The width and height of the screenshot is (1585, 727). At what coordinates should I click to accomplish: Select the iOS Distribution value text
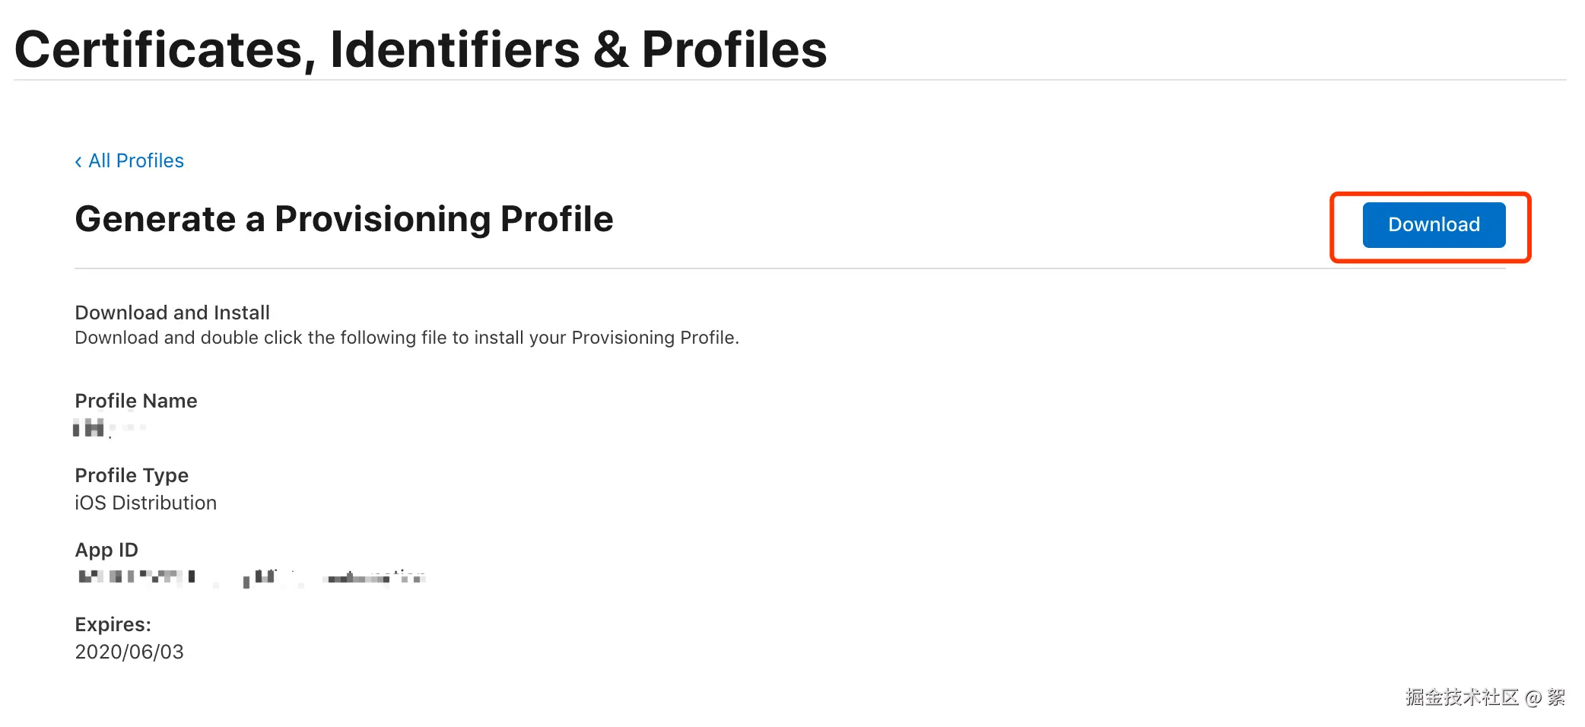pyautogui.click(x=145, y=503)
